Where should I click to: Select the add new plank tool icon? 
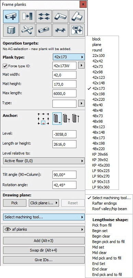[11, 16]
